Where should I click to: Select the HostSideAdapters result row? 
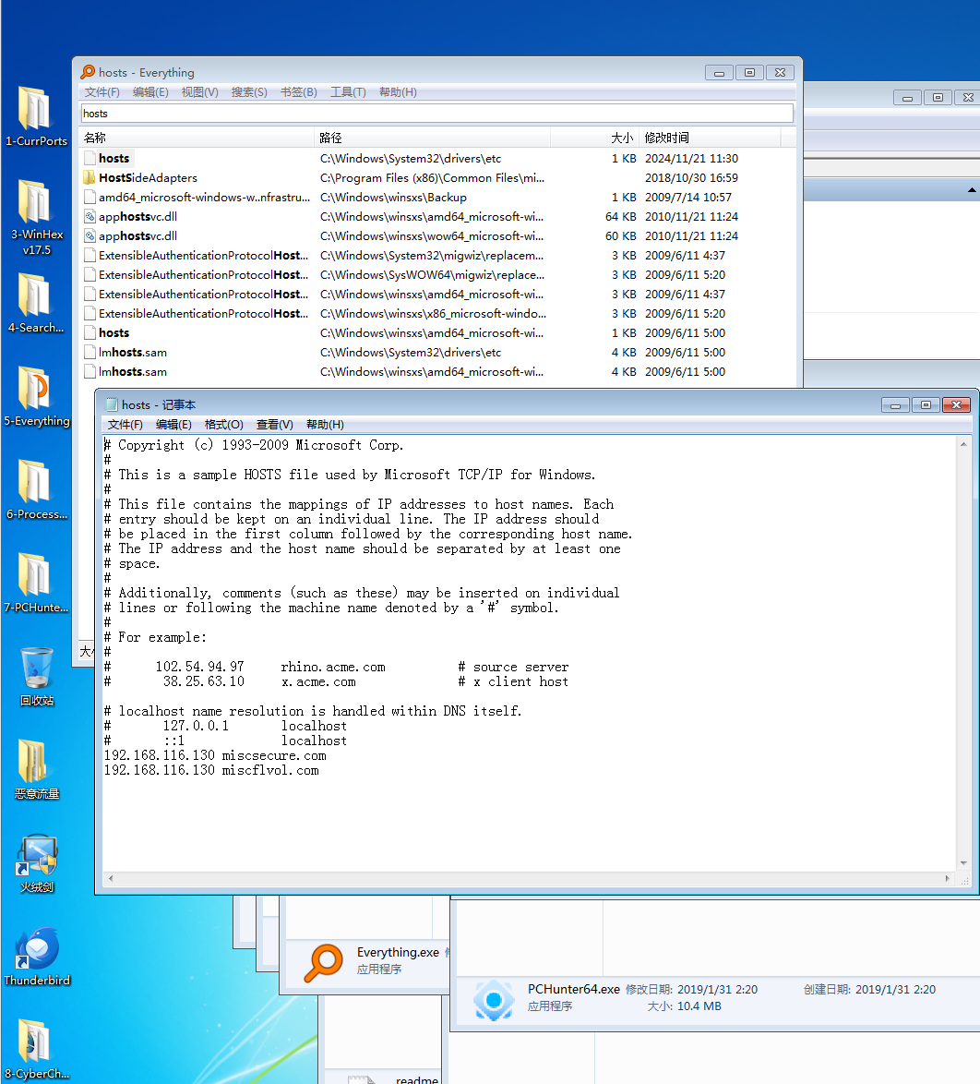pos(436,177)
